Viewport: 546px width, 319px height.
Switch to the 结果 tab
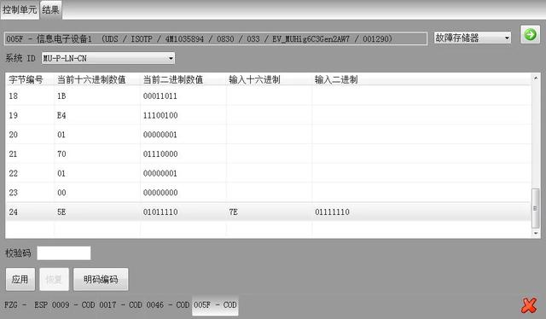point(50,9)
